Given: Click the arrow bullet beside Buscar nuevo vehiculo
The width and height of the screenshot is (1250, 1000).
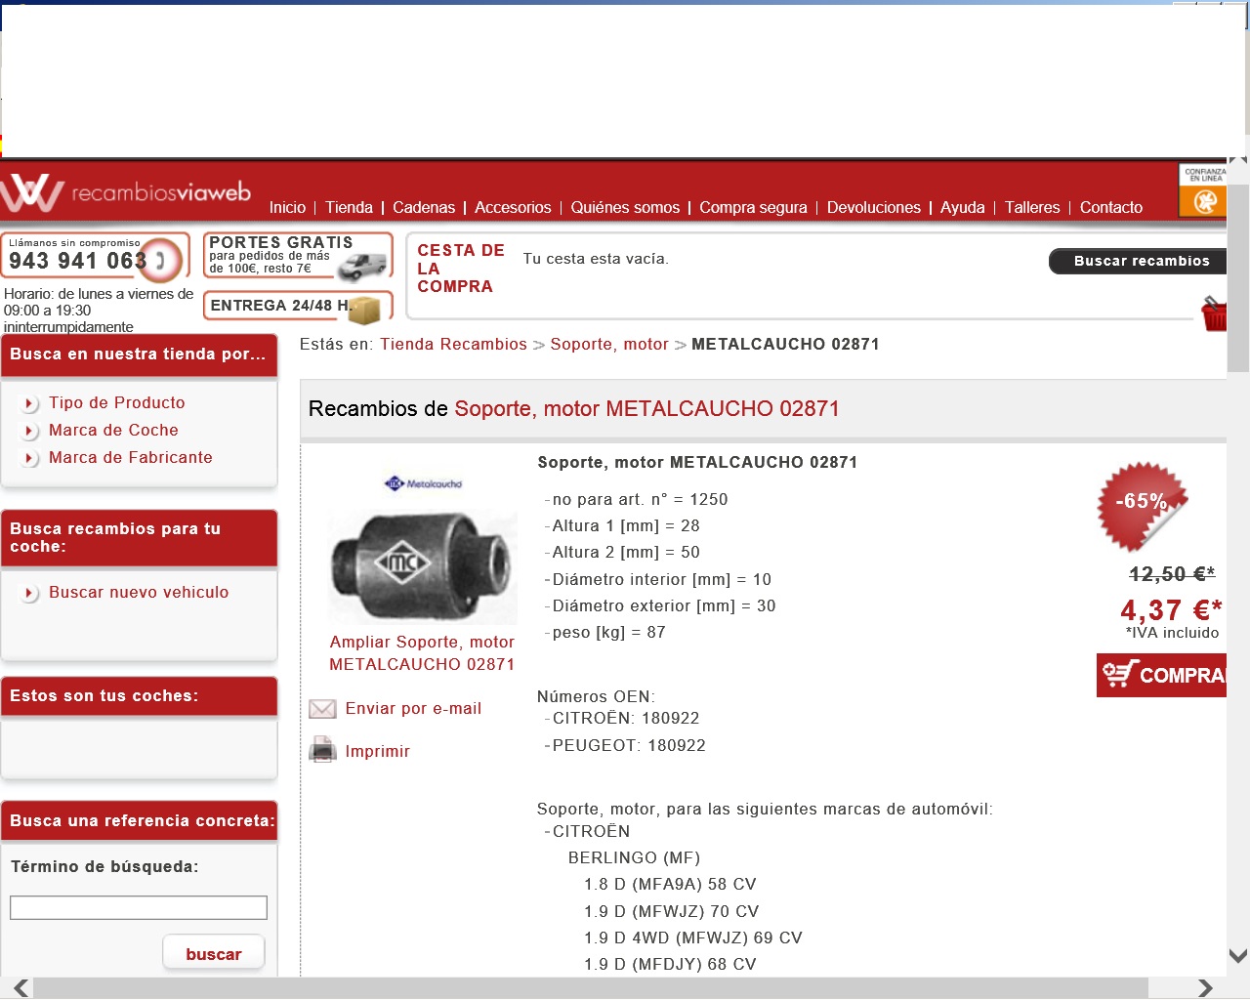Looking at the screenshot, I should 30,593.
